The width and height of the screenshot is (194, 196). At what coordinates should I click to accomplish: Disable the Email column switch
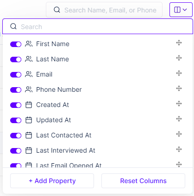point(16,75)
